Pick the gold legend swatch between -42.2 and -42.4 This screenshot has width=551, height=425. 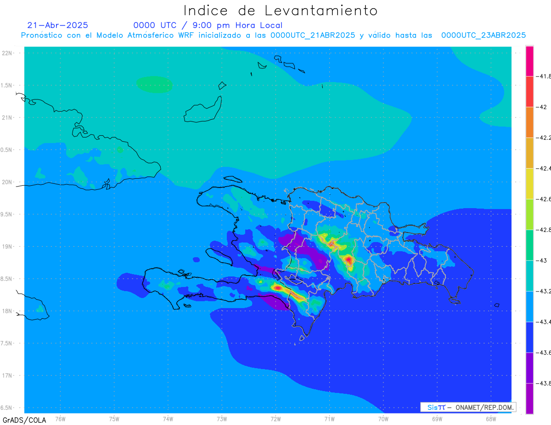point(529,153)
